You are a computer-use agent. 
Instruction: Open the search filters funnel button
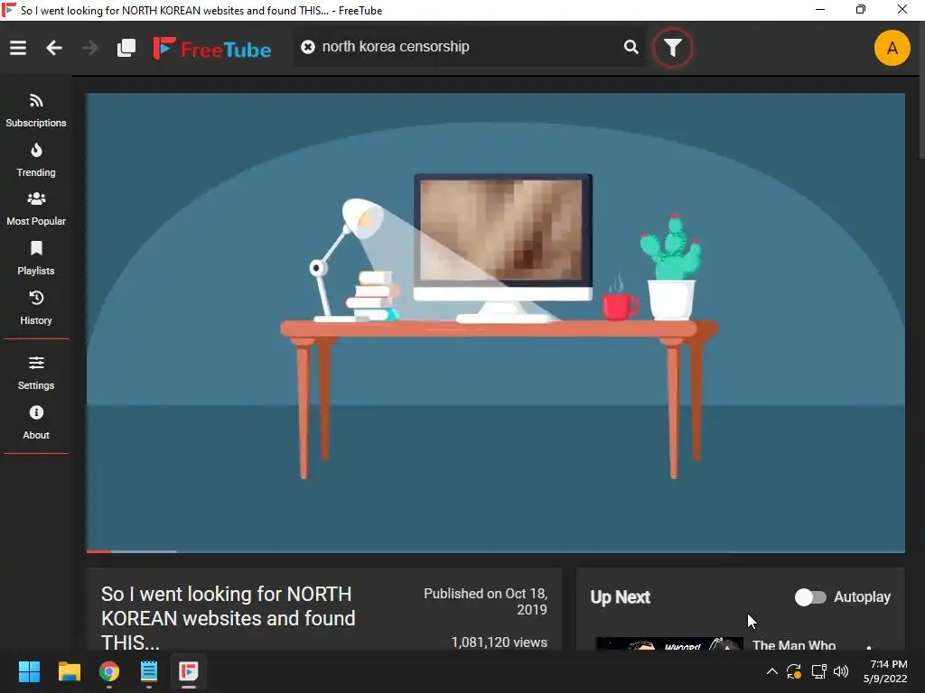(672, 48)
